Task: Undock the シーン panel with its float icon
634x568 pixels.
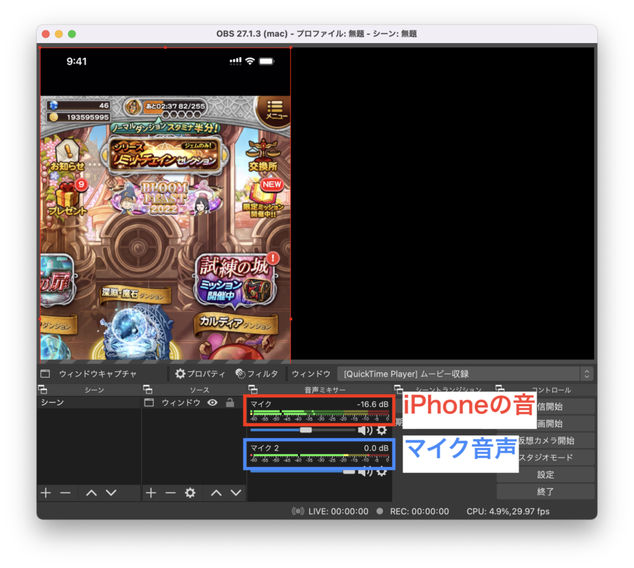Action: coord(42,390)
